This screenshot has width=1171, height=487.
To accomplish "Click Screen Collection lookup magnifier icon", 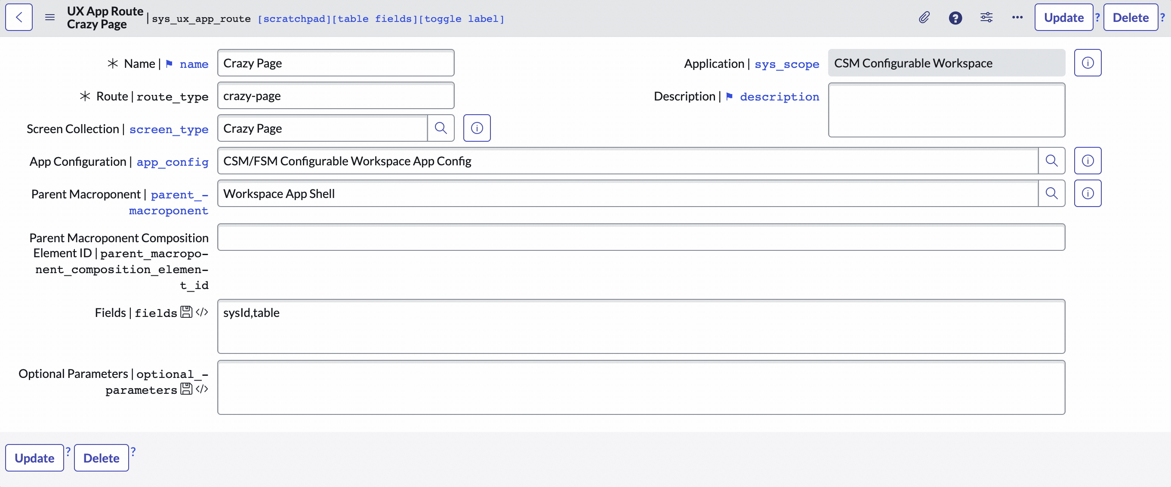I will (x=441, y=128).
